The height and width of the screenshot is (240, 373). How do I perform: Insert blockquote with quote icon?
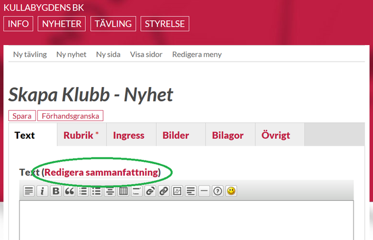click(x=70, y=191)
